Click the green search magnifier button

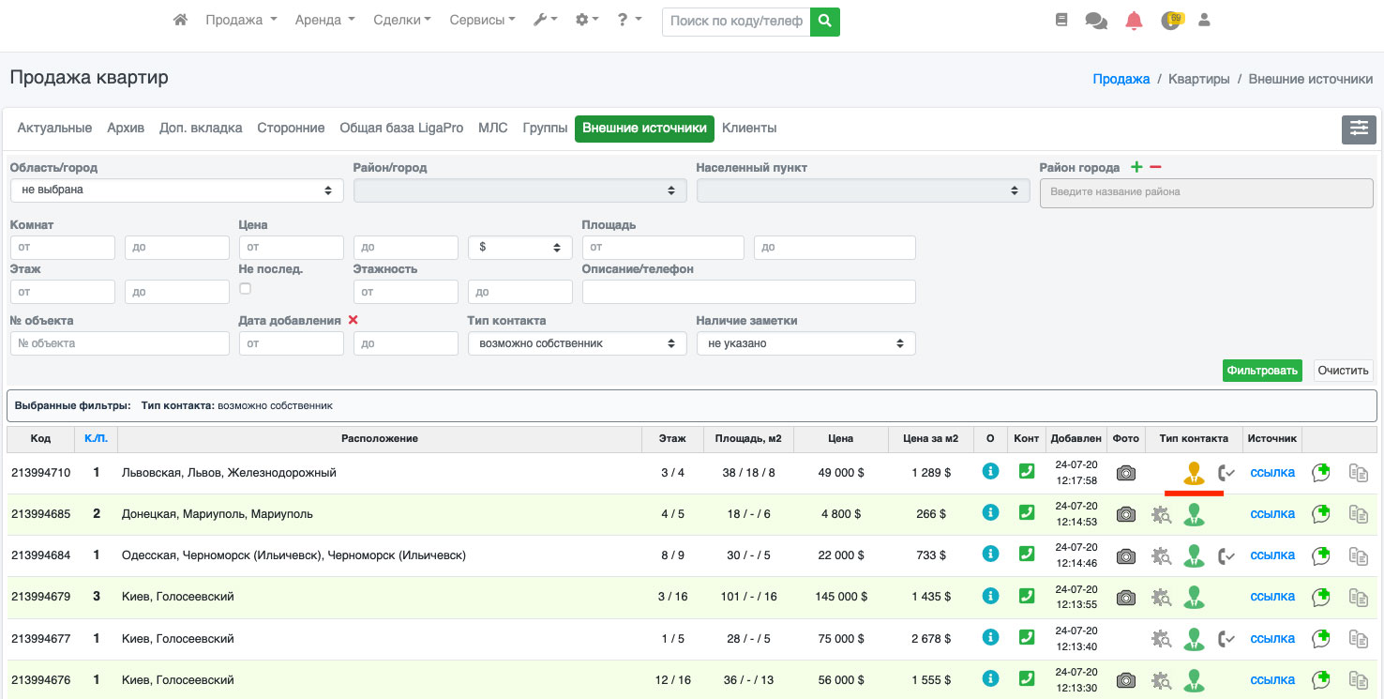tap(825, 21)
